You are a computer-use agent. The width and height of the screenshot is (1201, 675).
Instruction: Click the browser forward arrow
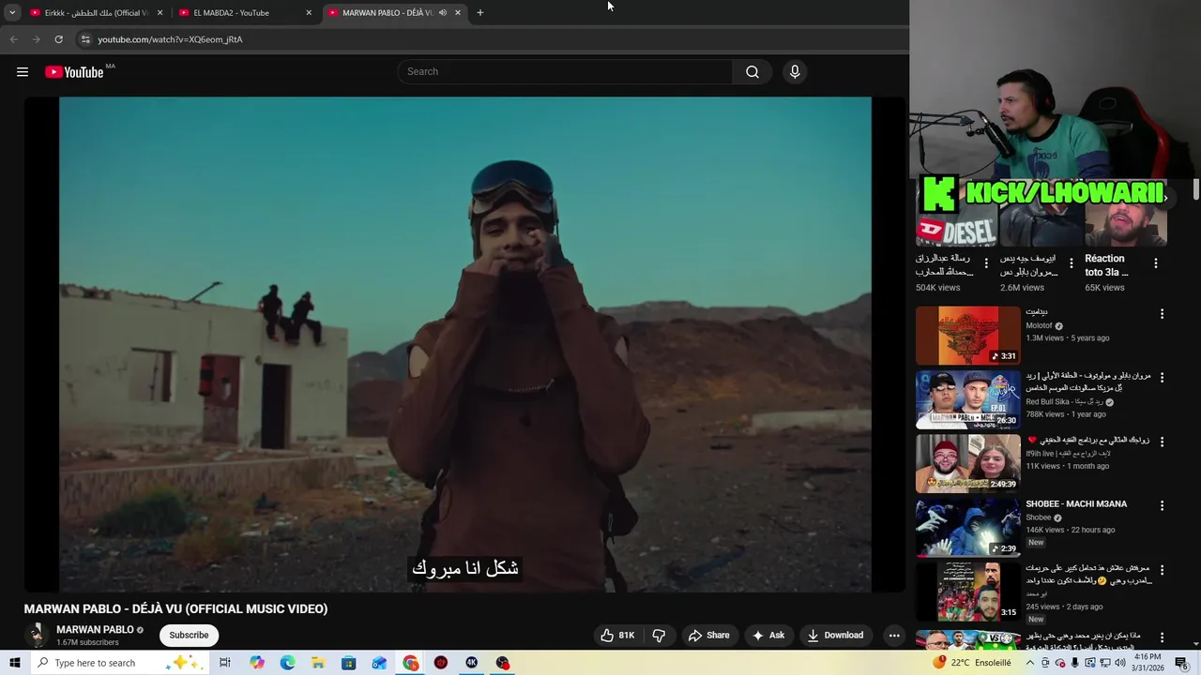click(x=36, y=39)
